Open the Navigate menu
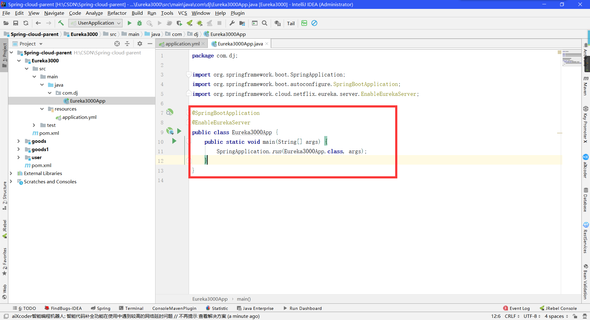 (x=54, y=13)
